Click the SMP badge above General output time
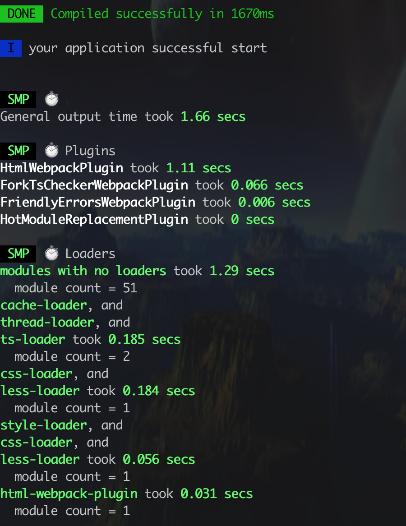 coord(18,99)
